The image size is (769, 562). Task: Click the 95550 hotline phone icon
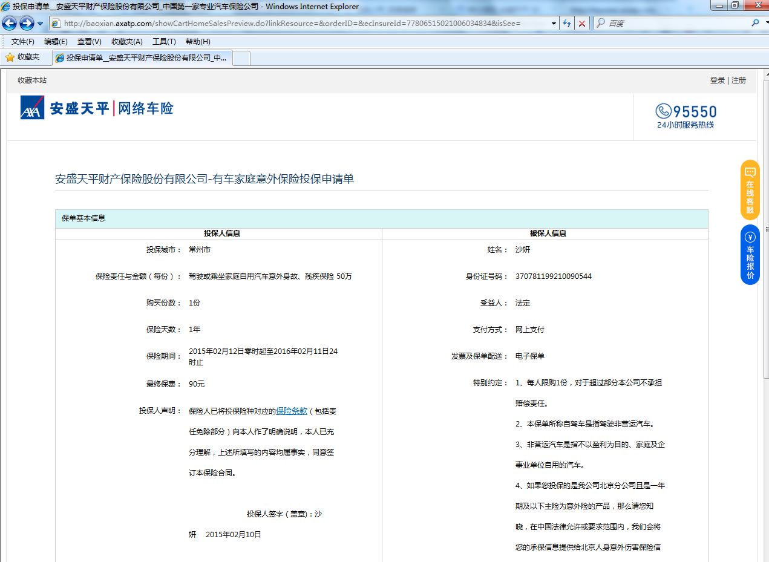664,111
